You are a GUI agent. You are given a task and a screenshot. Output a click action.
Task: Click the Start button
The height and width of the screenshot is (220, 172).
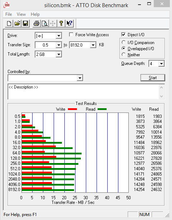153,78
